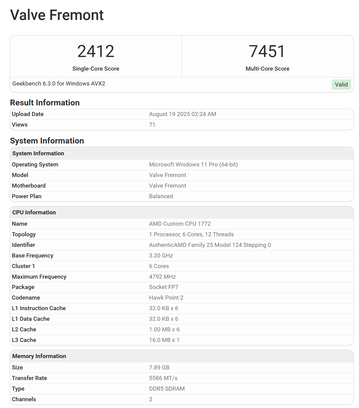This screenshot has height=408, width=359.
Task: Click the Geekbench 6.3.0 for Windows AVX2 text
Action: click(x=59, y=83)
